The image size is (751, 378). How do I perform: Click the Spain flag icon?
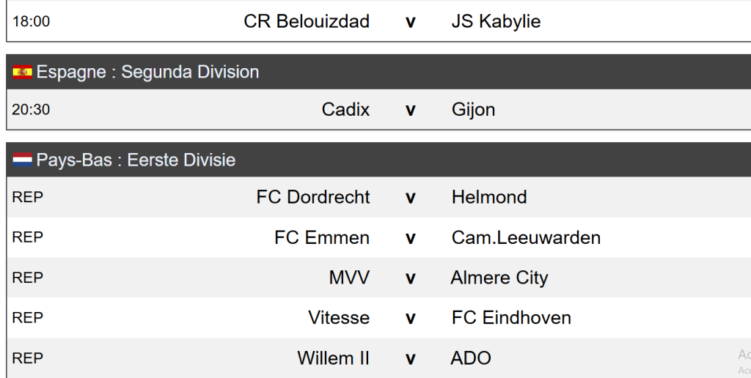(22, 72)
